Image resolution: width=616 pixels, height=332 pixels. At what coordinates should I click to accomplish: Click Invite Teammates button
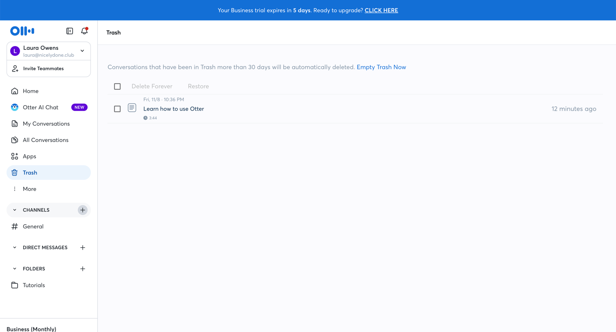pyautogui.click(x=48, y=69)
